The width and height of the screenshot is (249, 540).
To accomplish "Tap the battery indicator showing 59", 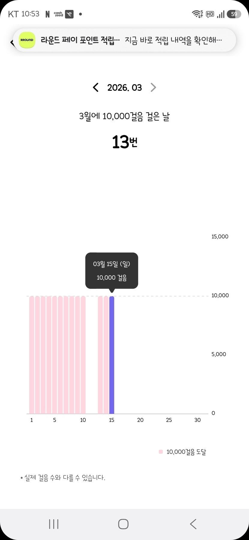I will [x=234, y=14].
